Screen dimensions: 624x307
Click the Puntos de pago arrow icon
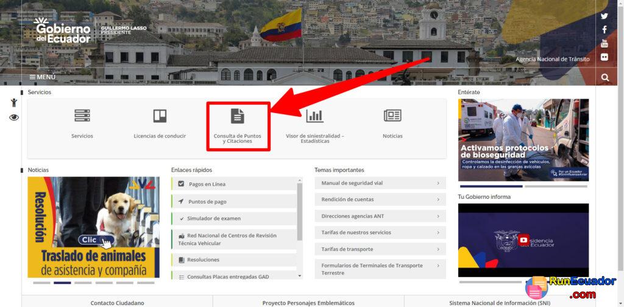point(181,201)
